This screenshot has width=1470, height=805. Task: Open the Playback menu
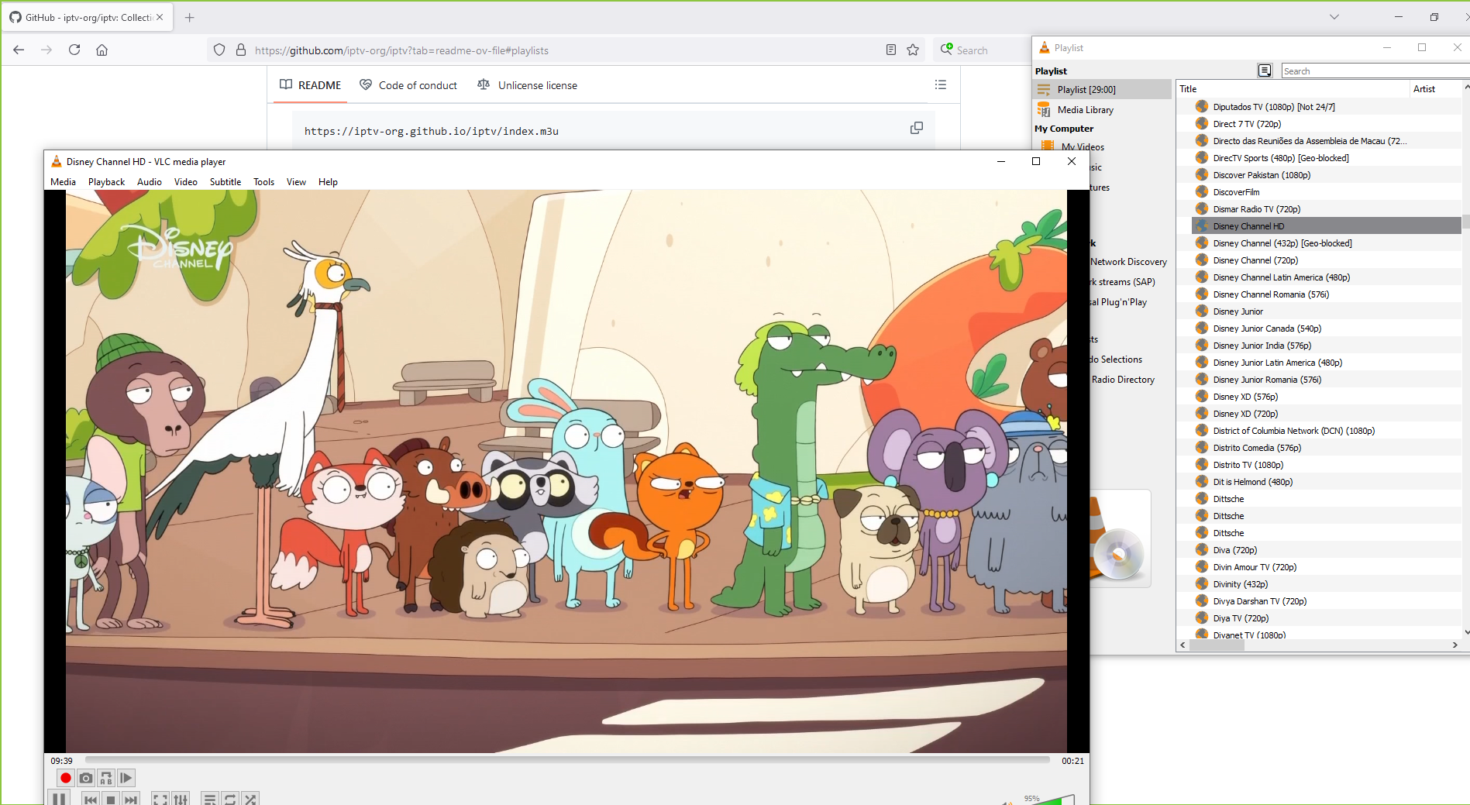pos(106,182)
